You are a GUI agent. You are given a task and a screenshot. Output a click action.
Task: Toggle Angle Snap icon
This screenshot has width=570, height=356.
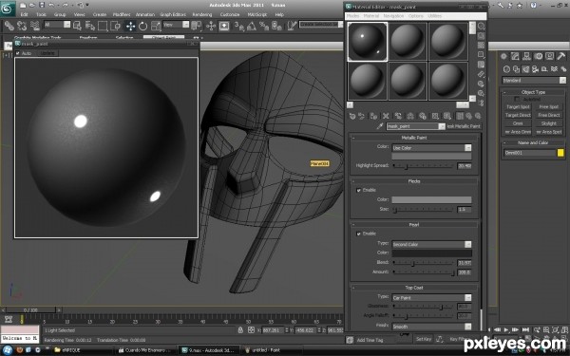(x=252, y=26)
